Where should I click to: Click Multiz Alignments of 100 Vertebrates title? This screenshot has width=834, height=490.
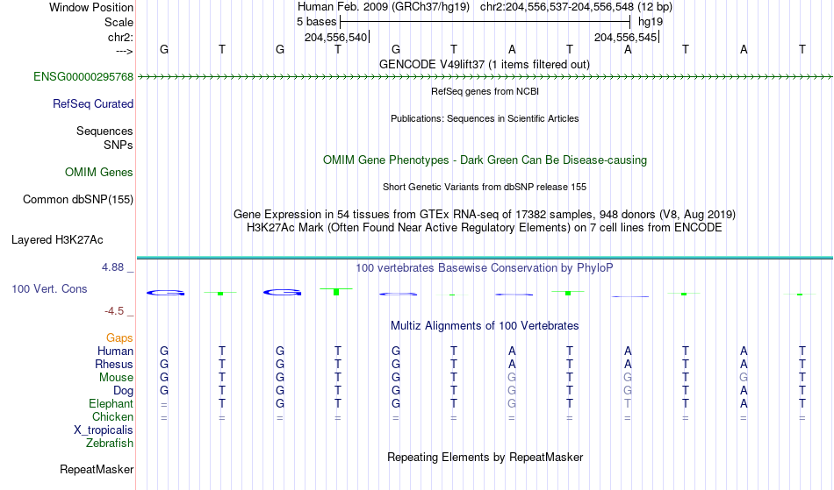(x=485, y=326)
